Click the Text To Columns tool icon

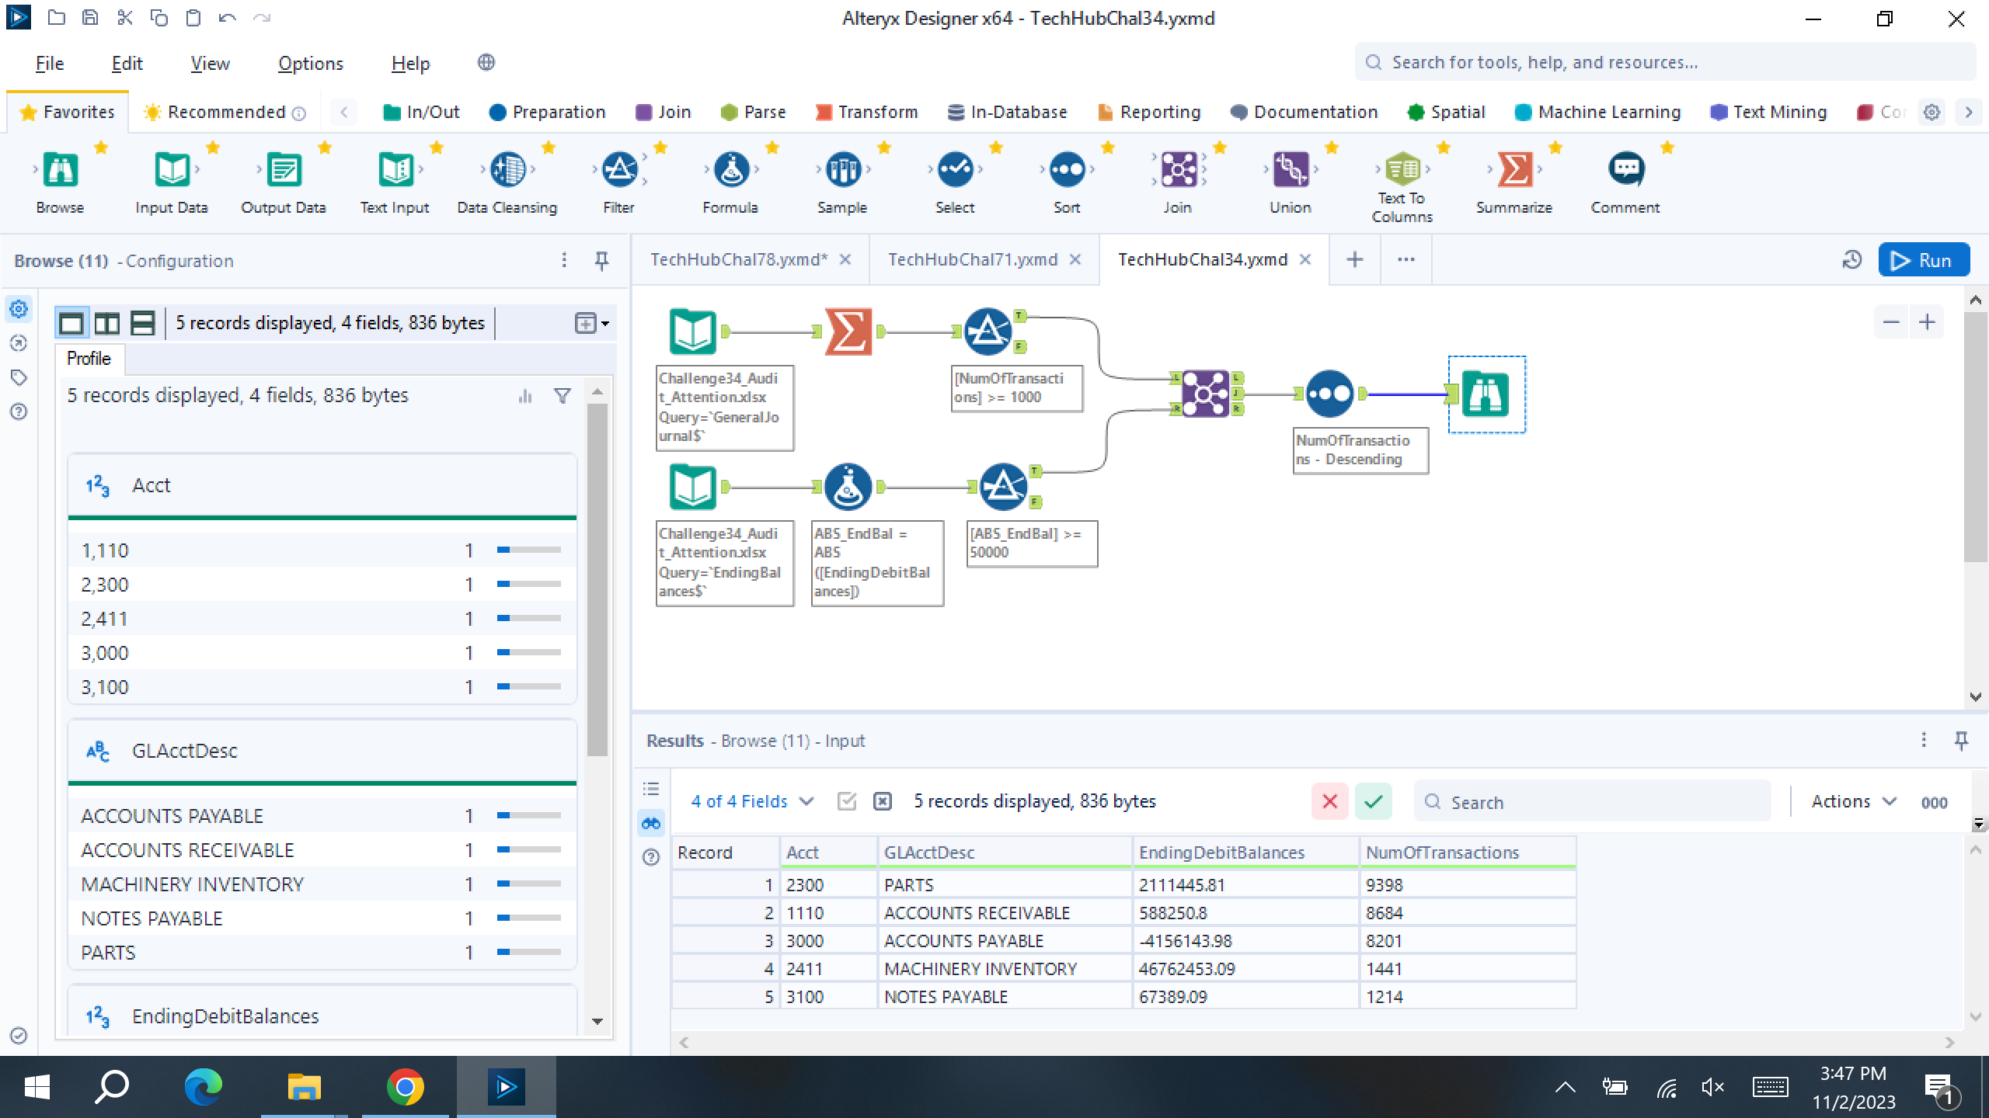point(1402,170)
